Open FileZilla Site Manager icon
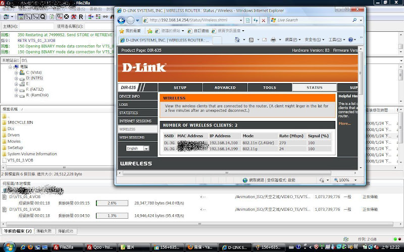This screenshot has height=252, width=404. (x=5, y=17)
